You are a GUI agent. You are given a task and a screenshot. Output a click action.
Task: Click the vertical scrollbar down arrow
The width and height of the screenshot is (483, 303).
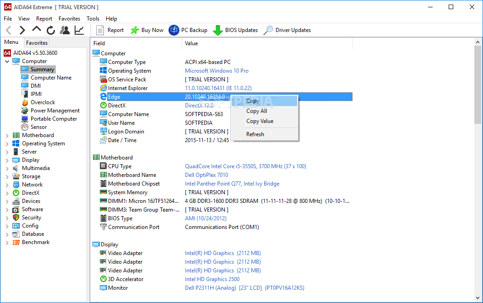[x=478, y=298]
